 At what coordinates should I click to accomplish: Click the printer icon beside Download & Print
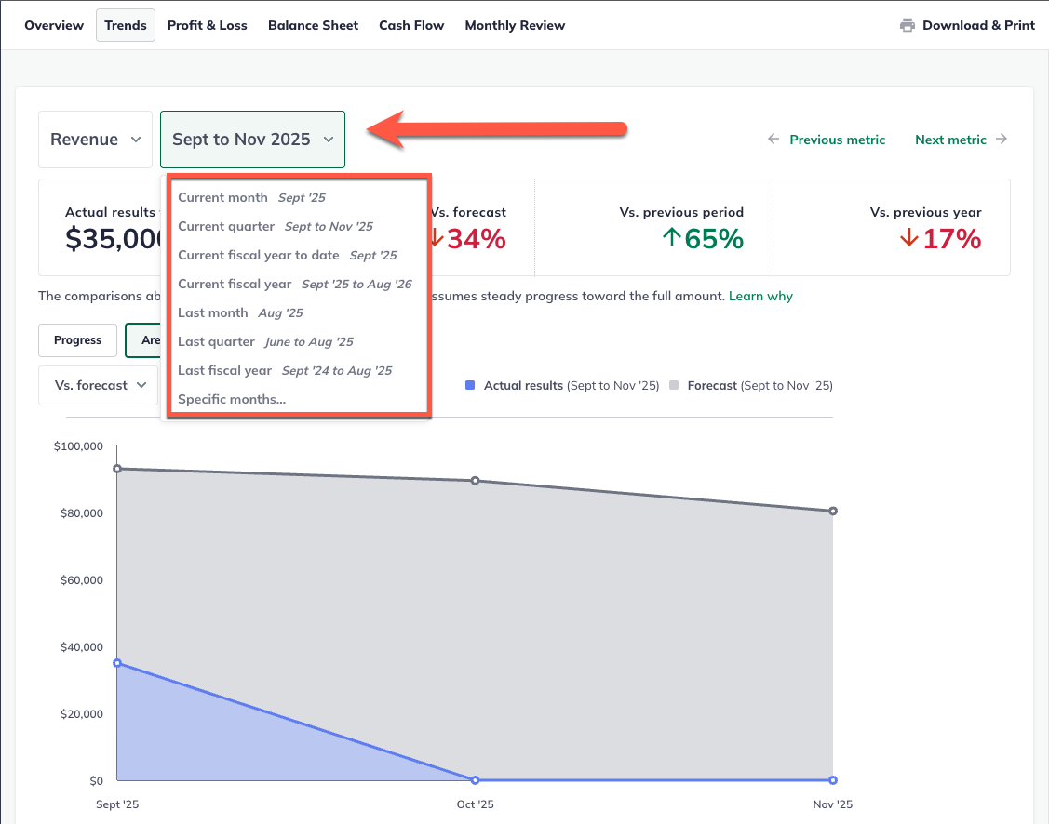coord(907,25)
